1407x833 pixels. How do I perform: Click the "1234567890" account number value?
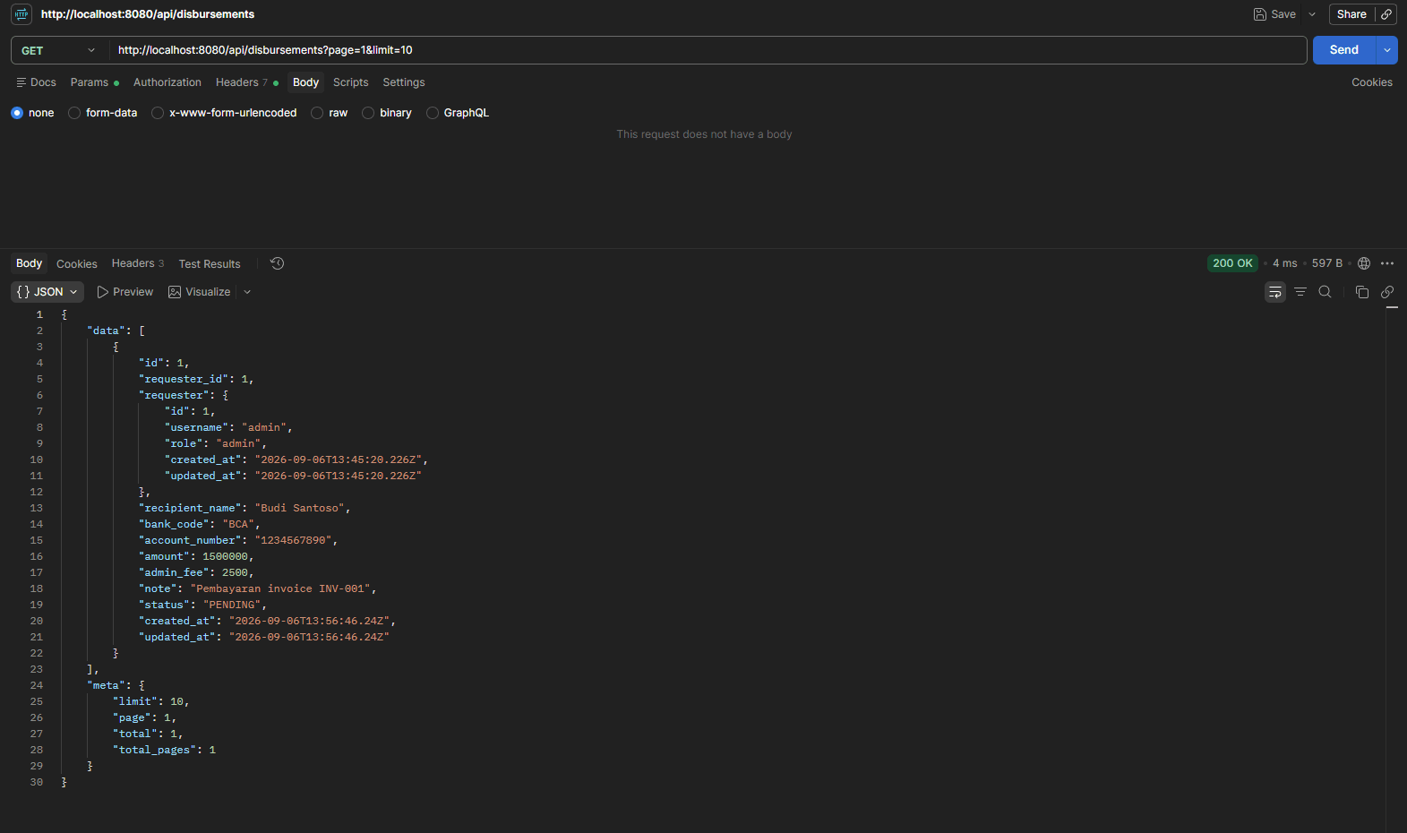293,540
